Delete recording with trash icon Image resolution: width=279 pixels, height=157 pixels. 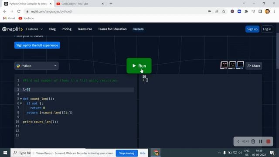[x=253, y=141]
